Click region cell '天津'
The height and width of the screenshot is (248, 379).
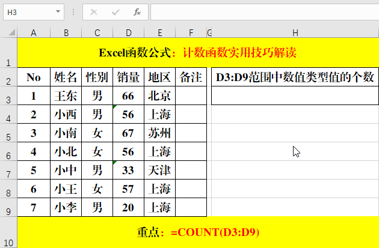pyautogui.click(x=160, y=170)
